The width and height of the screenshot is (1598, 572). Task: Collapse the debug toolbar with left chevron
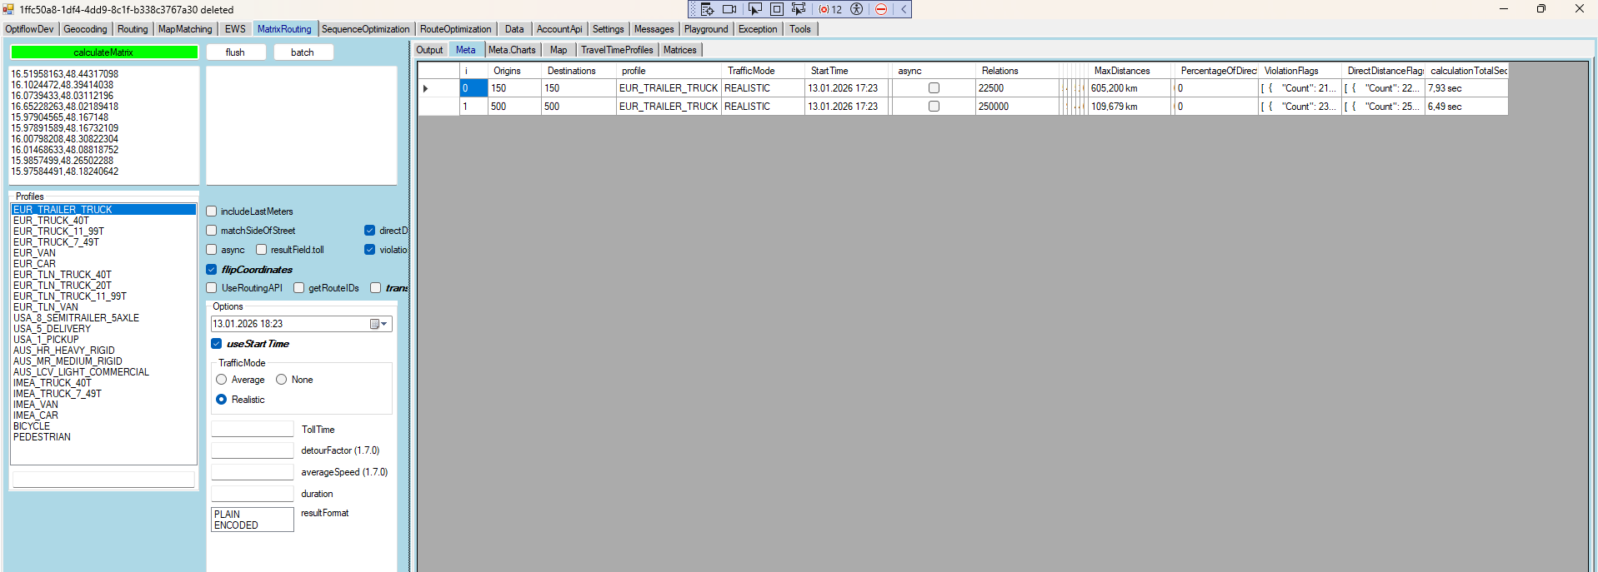click(903, 9)
